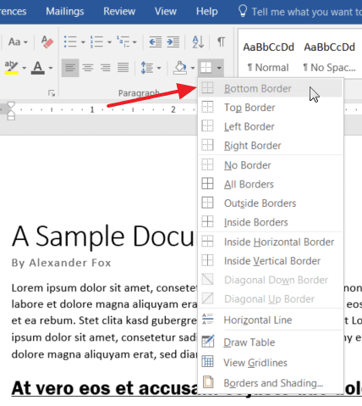Image resolution: width=362 pixels, height=406 pixels.
Task: Click the Borders and Shading page icon
Action: [208, 382]
